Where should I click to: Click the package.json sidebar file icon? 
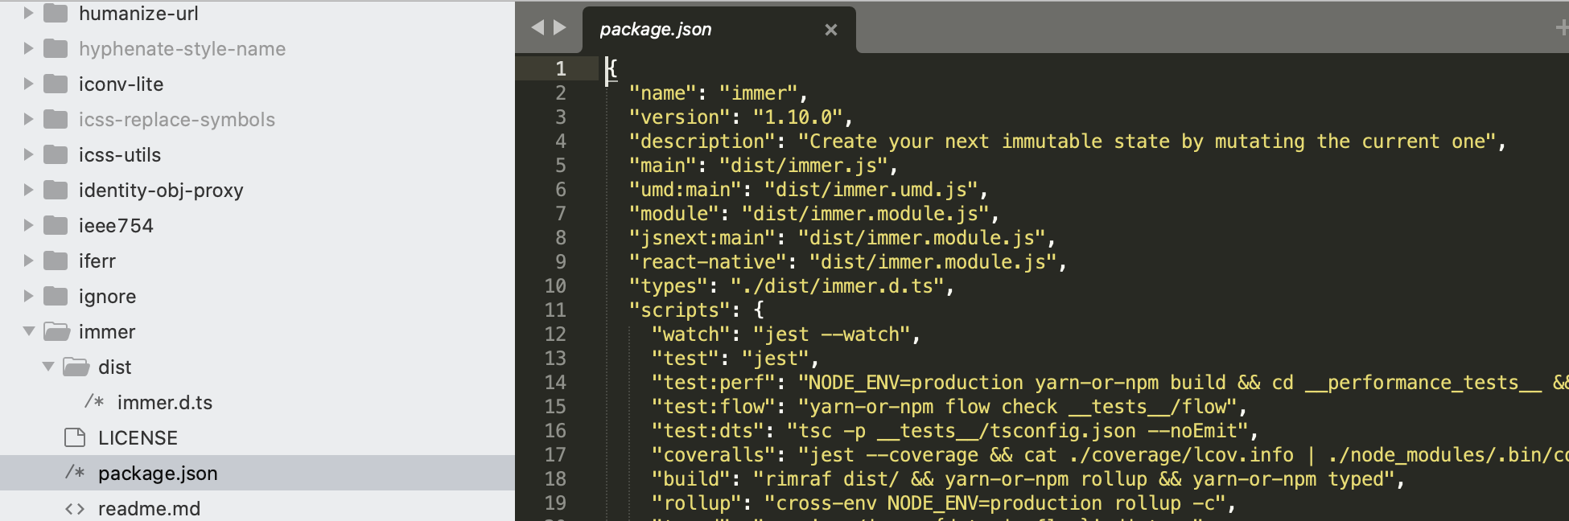[x=75, y=472]
